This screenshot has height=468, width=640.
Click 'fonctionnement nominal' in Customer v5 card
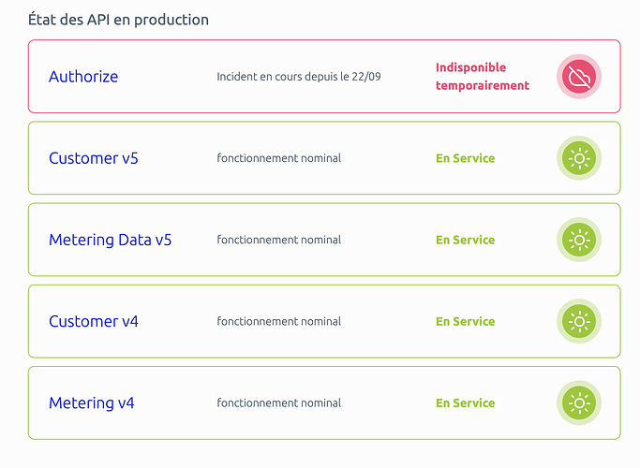pyautogui.click(x=278, y=158)
